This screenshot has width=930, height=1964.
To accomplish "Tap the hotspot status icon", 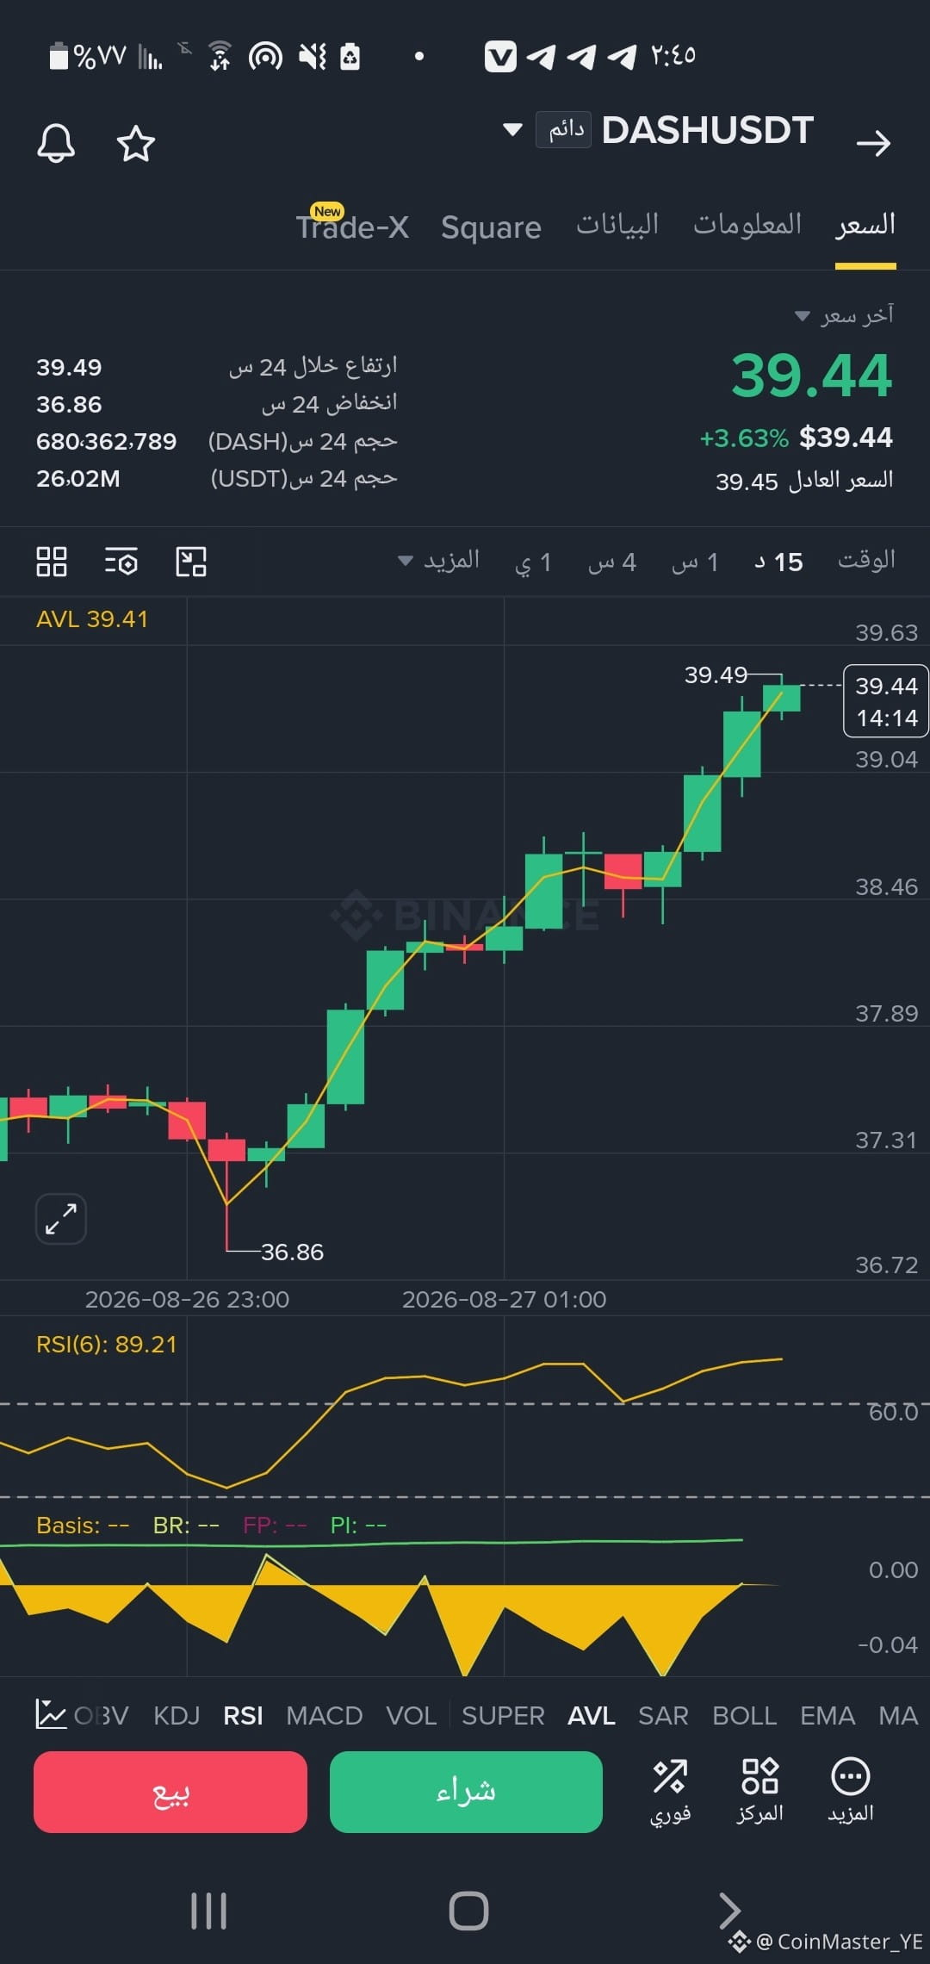I will pyautogui.click(x=265, y=57).
